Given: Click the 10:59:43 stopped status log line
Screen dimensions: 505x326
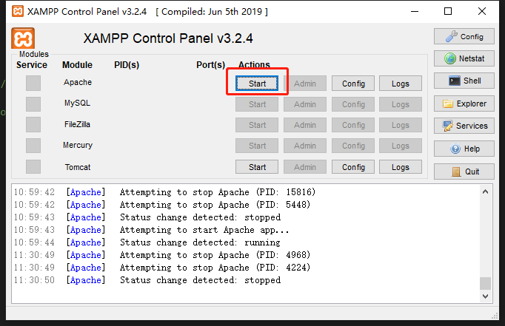Looking at the screenshot, I should coord(147,217).
